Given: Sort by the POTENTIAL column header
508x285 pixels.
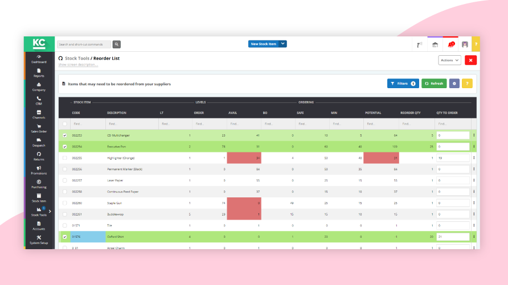Looking at the screenshot, I should pos(373,113).
